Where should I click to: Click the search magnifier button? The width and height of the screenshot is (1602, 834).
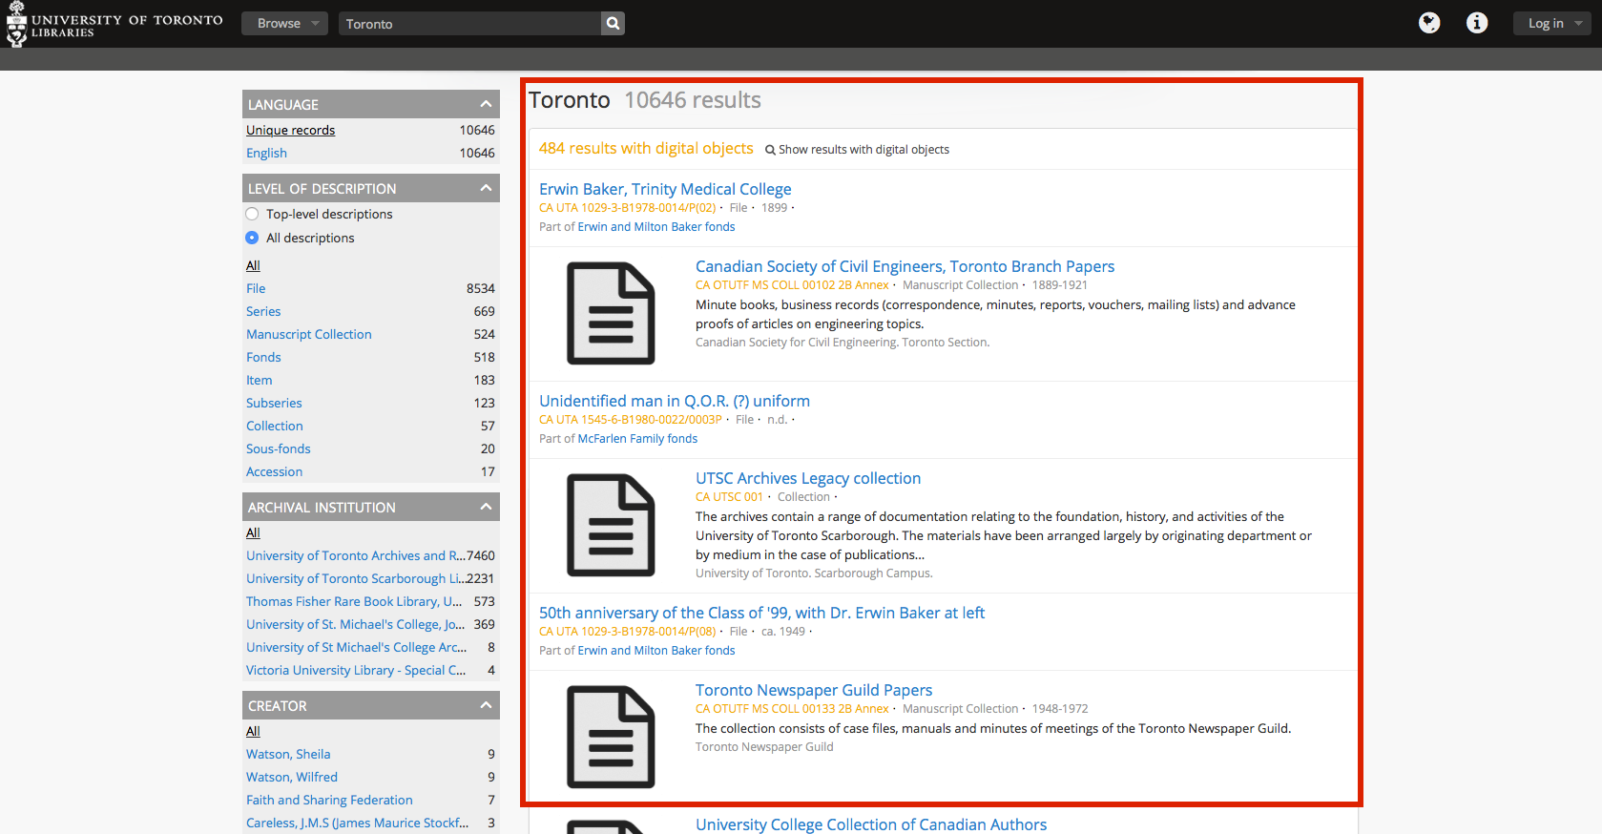click(x=613, y=23)
